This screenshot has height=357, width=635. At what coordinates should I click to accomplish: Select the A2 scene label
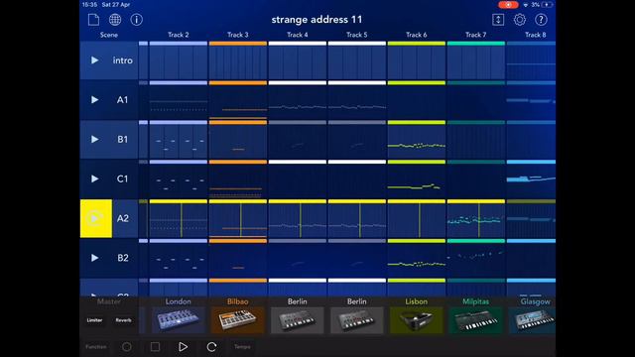(x=123, y=218)
